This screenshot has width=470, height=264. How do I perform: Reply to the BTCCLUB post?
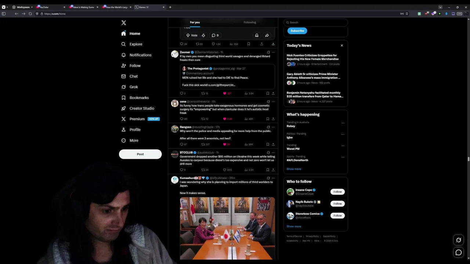coord(182,170)
